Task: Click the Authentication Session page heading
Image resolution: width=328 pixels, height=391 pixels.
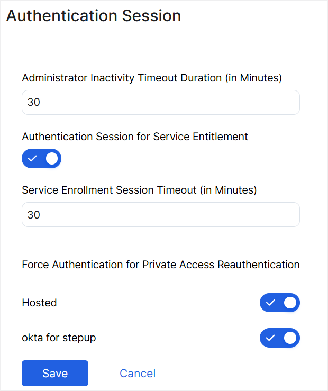Action: click(94, 16)
